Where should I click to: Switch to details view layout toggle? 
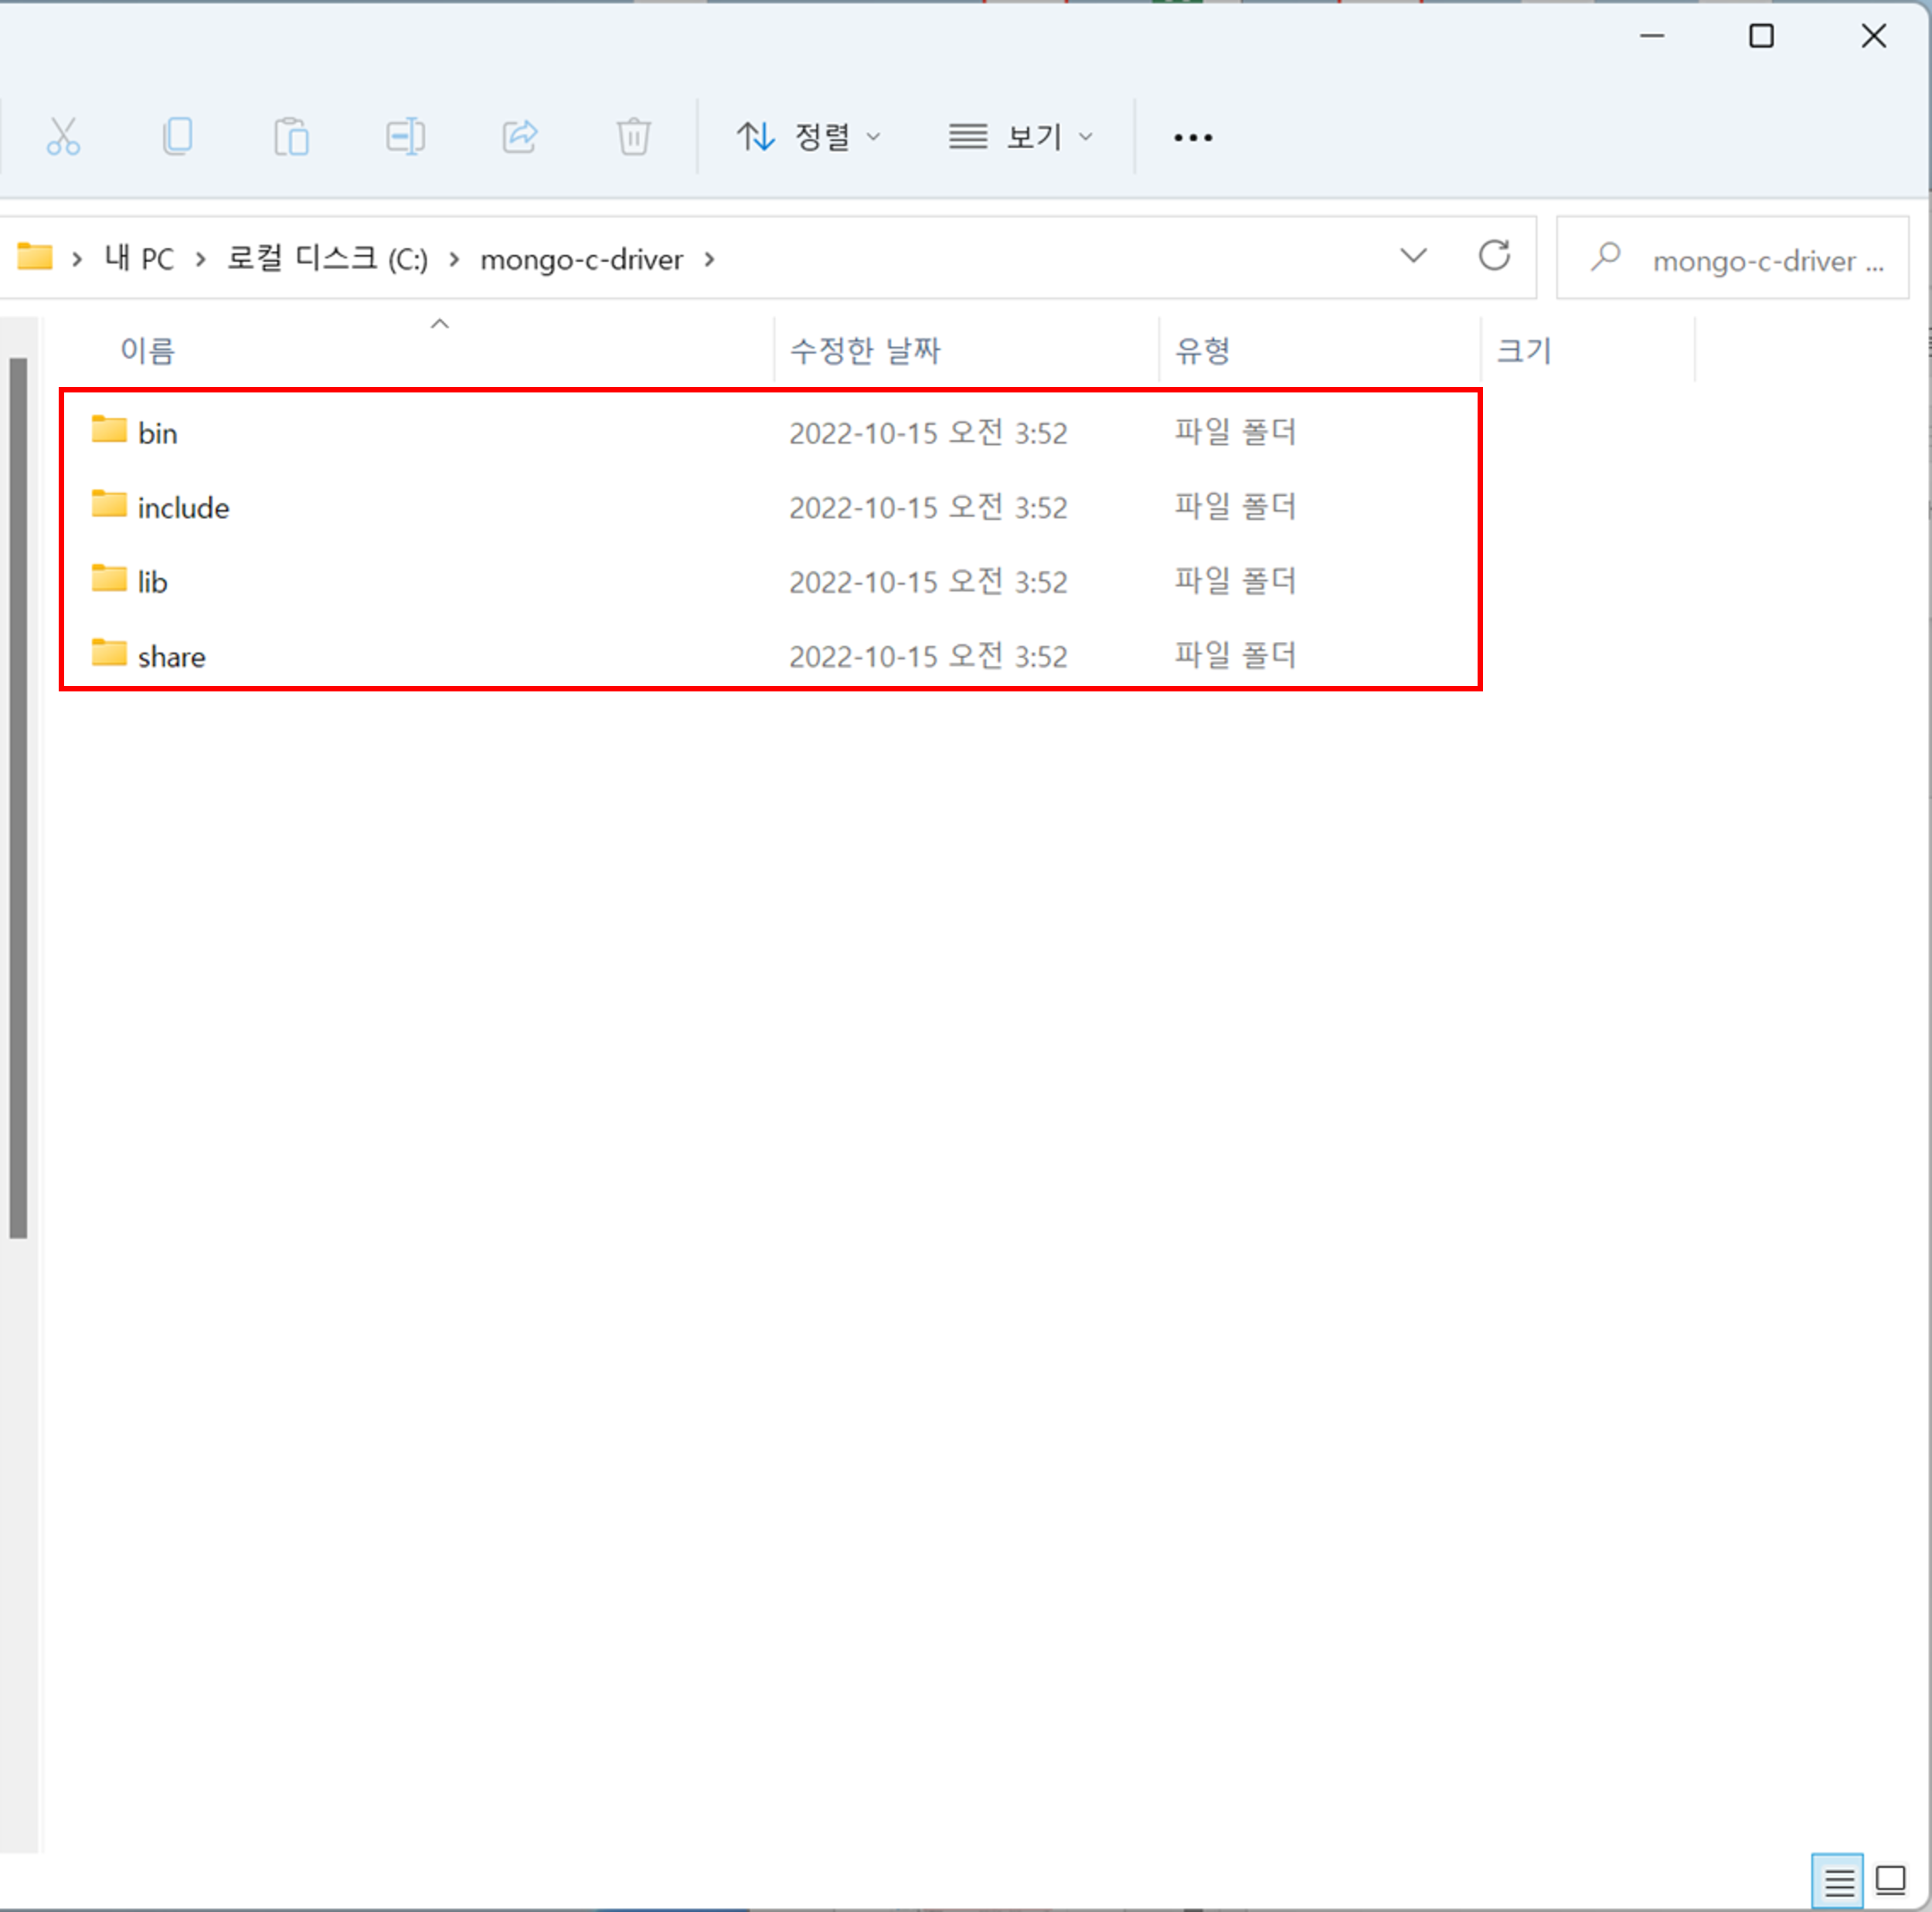pos(1837,1882)
